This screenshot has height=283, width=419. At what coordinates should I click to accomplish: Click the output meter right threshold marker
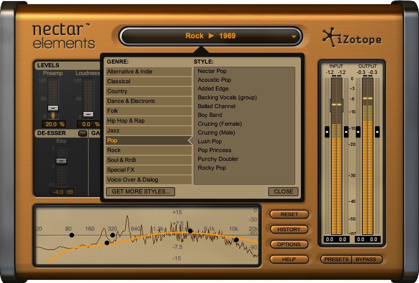click(377, 132)
